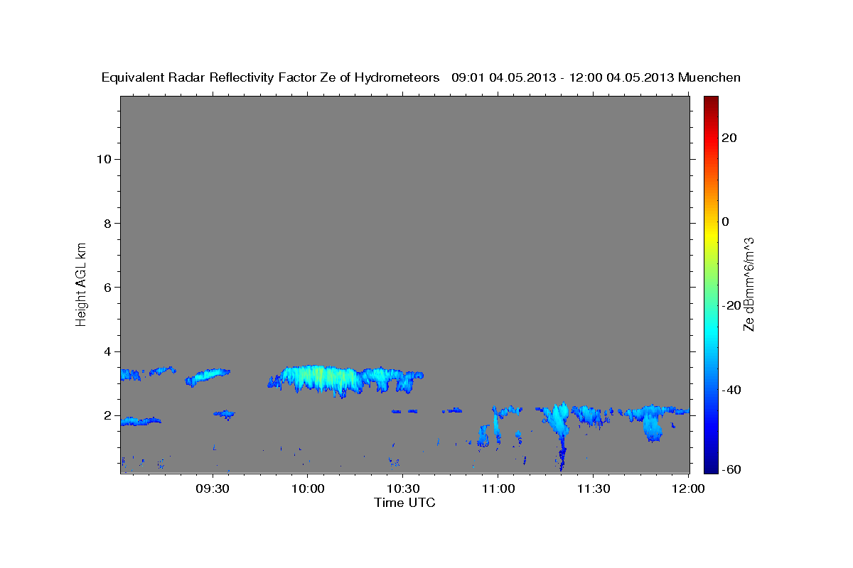Click the colorbar label '-40'
This screenshot has height=568, width=853.
(x=731, y=389)
